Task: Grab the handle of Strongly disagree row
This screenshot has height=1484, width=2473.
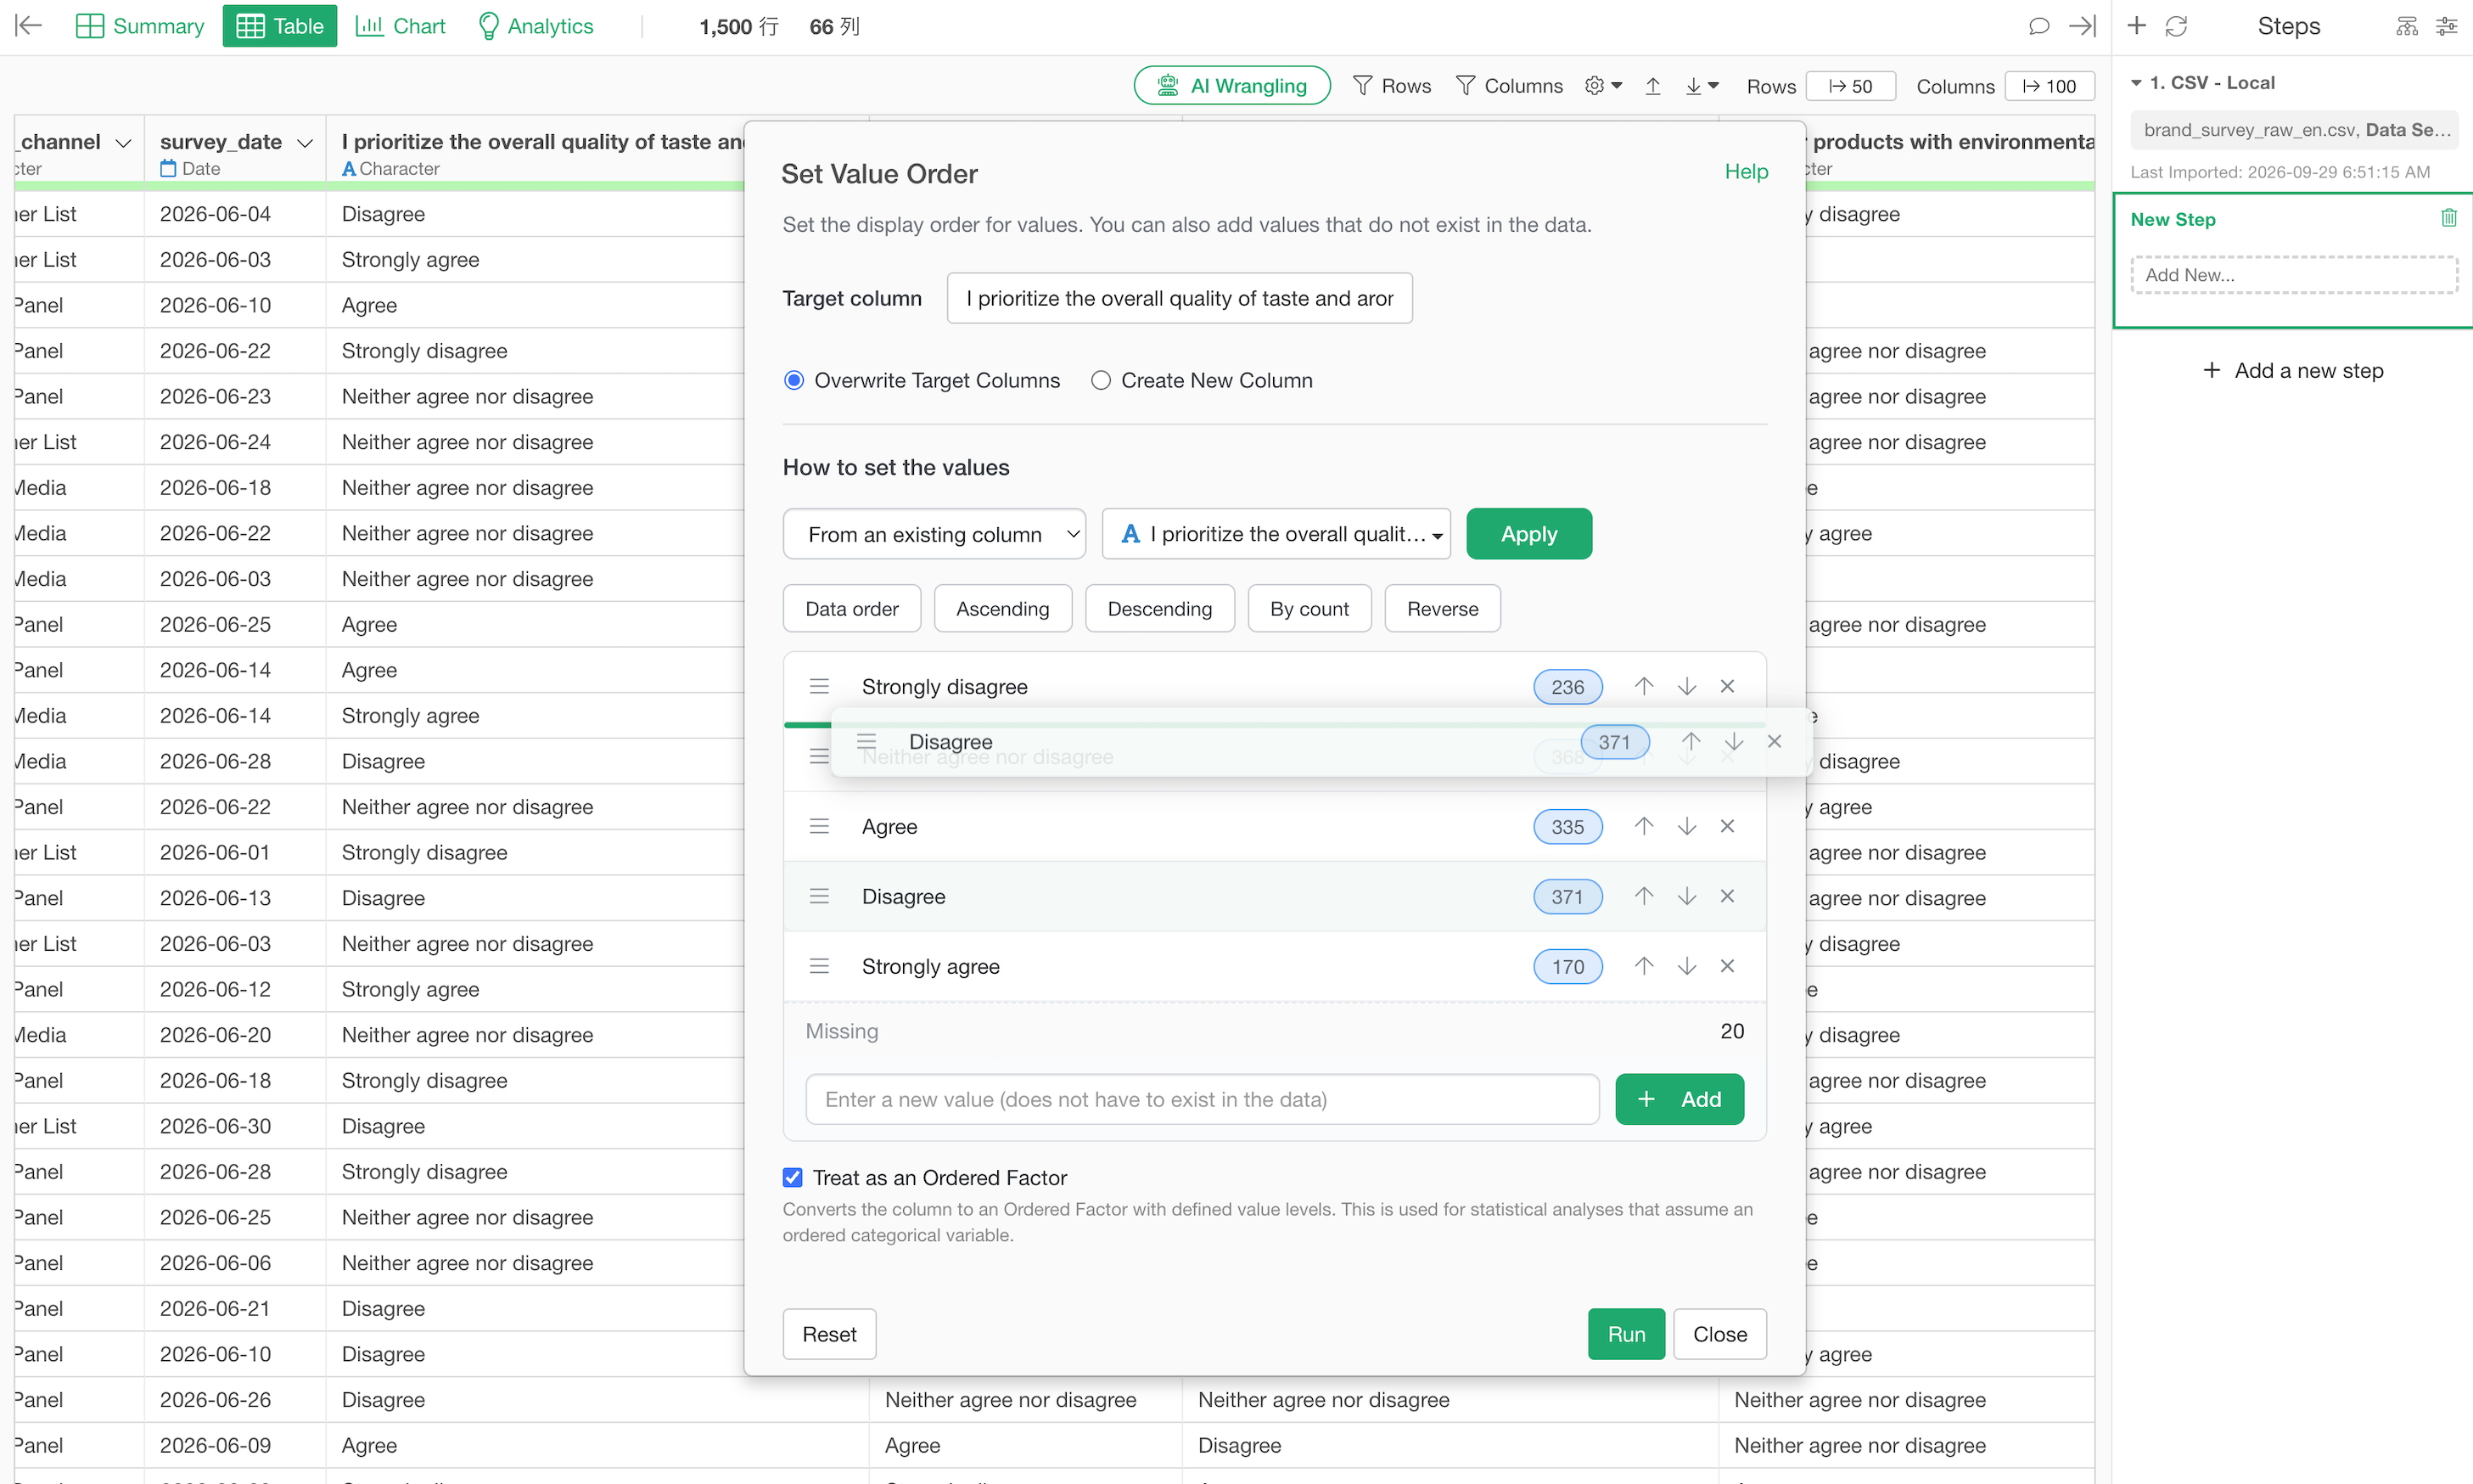Action: click(x=819, y=686)
